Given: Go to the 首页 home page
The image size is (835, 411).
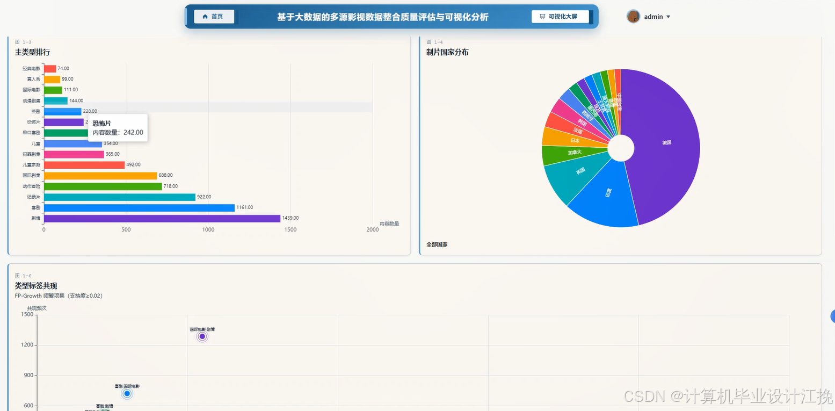Looking at the screenshot, I should click(x=214, y=17).
